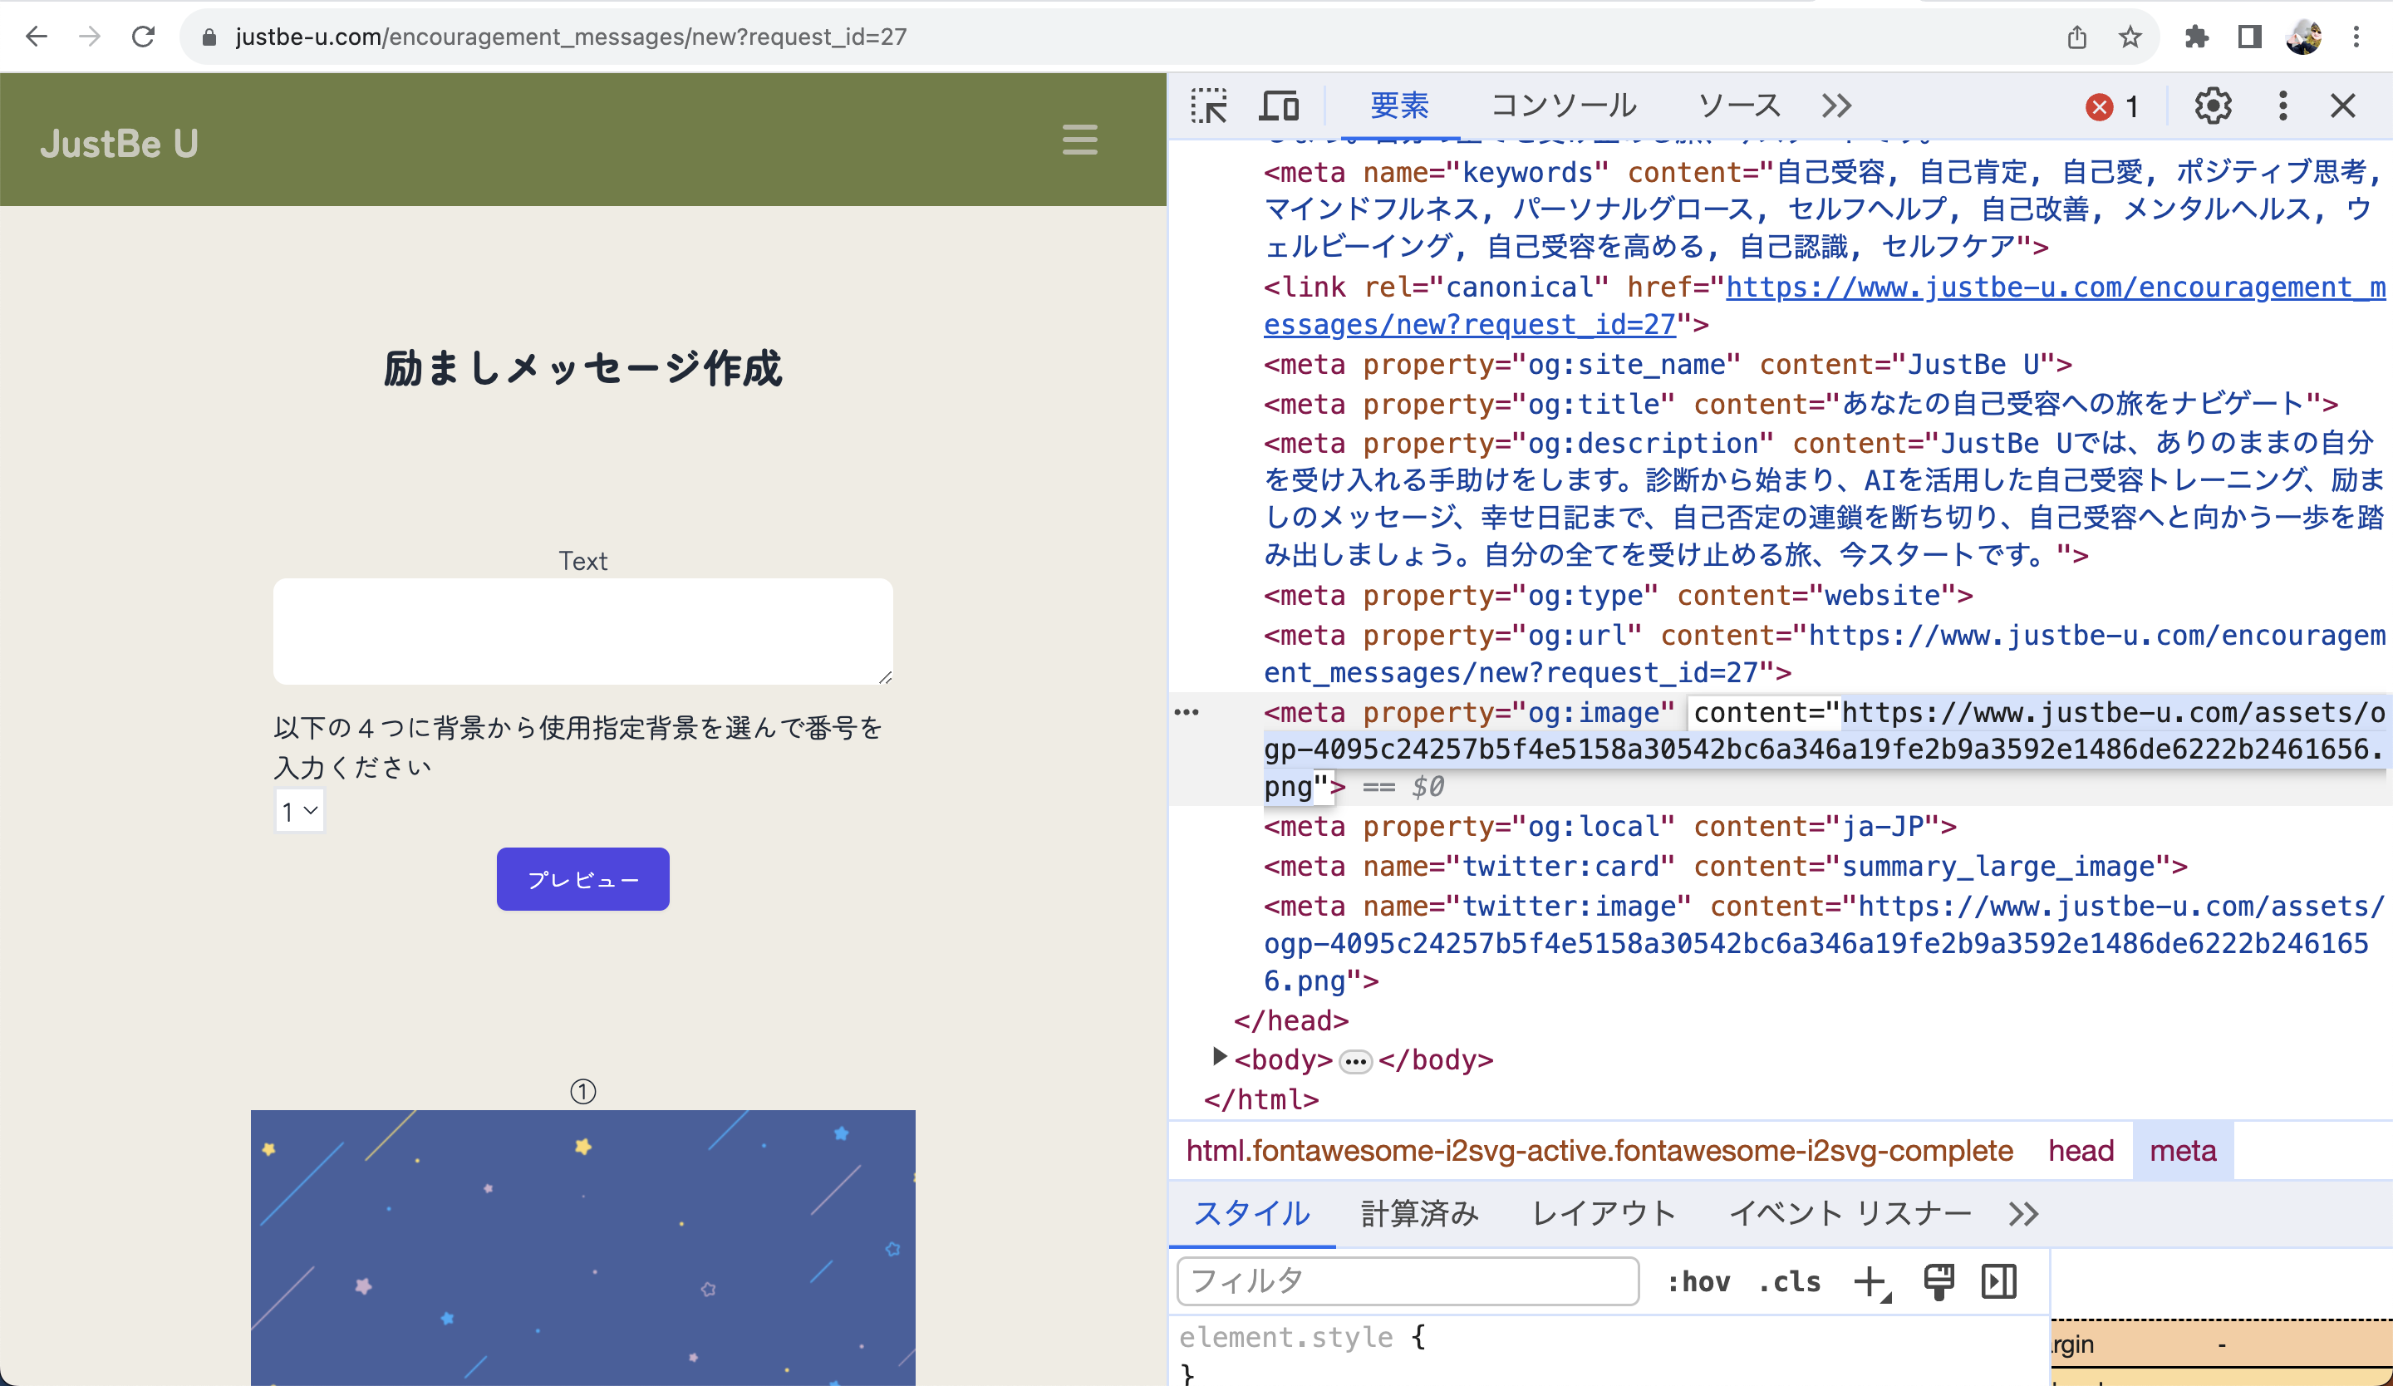This screenshot has width=2393, height=1386.
Task: Close the DevTools panel
Action: pos(2342,106)
